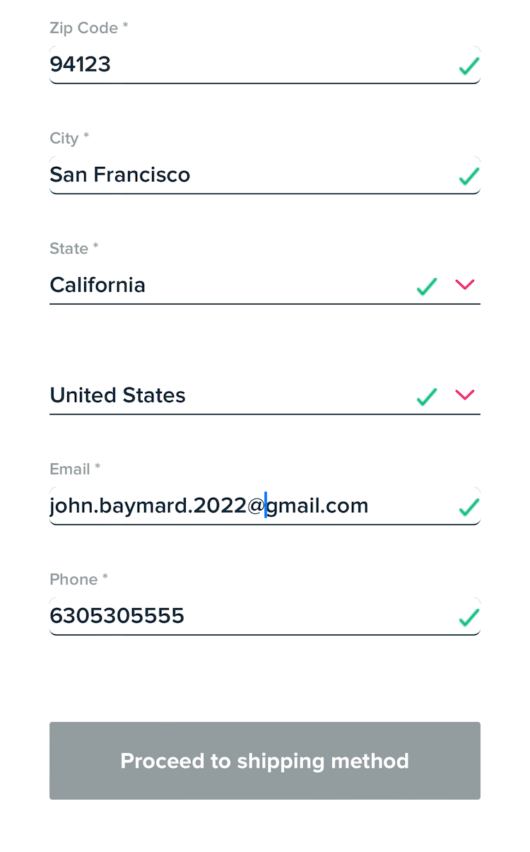This screenshot has width=530, height=852.
Task: Focus the Zip Code field containing 94123
Action: pyautogui.click(x=81, y=65)
